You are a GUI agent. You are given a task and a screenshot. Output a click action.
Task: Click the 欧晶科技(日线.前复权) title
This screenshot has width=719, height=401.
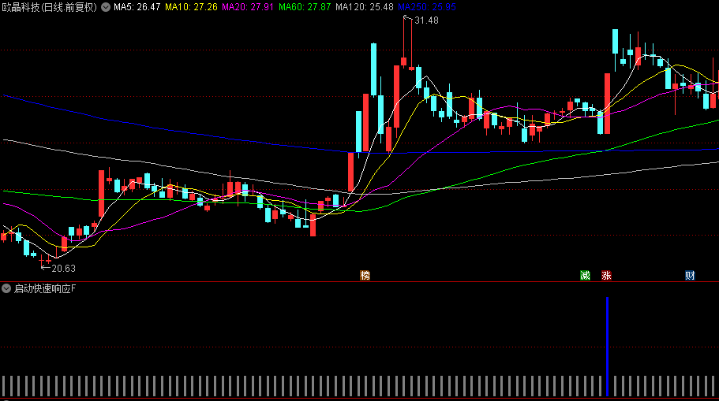click(x=50, y=7)
